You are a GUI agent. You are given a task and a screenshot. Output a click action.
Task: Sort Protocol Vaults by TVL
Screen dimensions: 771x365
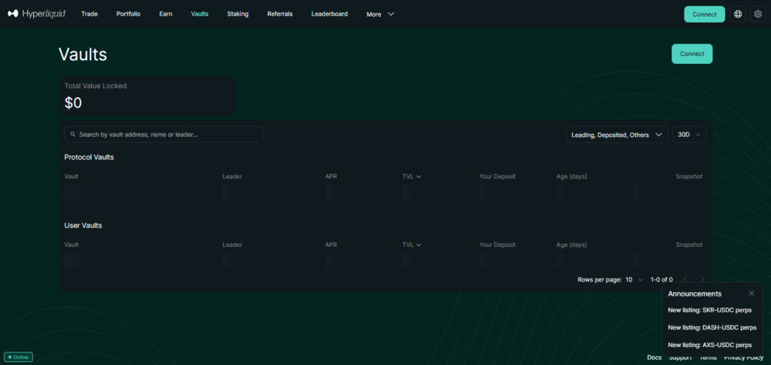click(411, 177)
